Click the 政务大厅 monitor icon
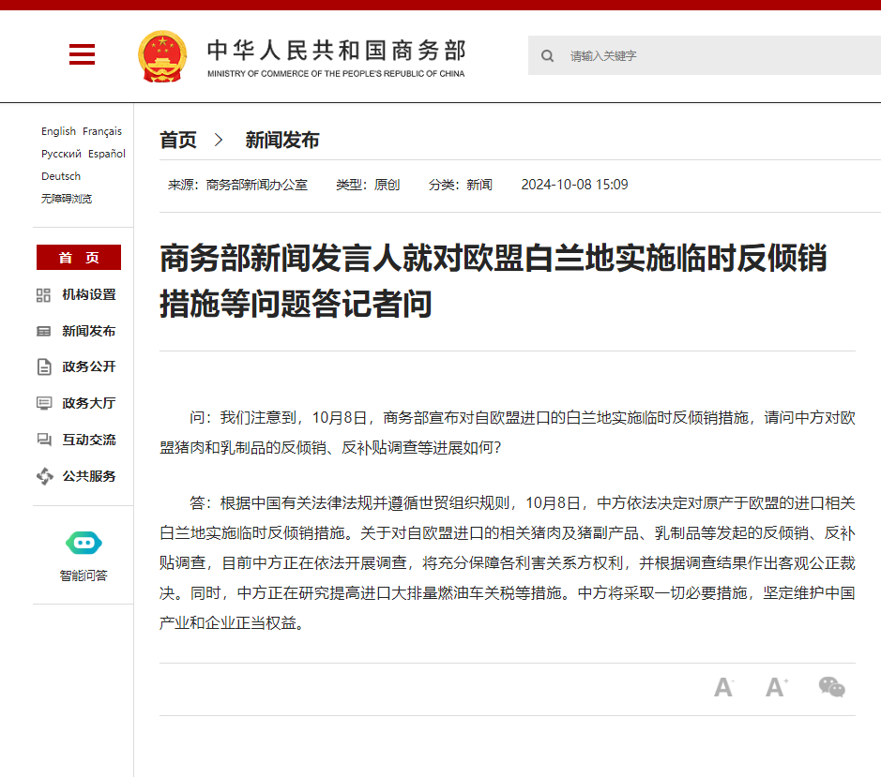Image resolution: width=881 pixels, height=777 pixels. 43,403
